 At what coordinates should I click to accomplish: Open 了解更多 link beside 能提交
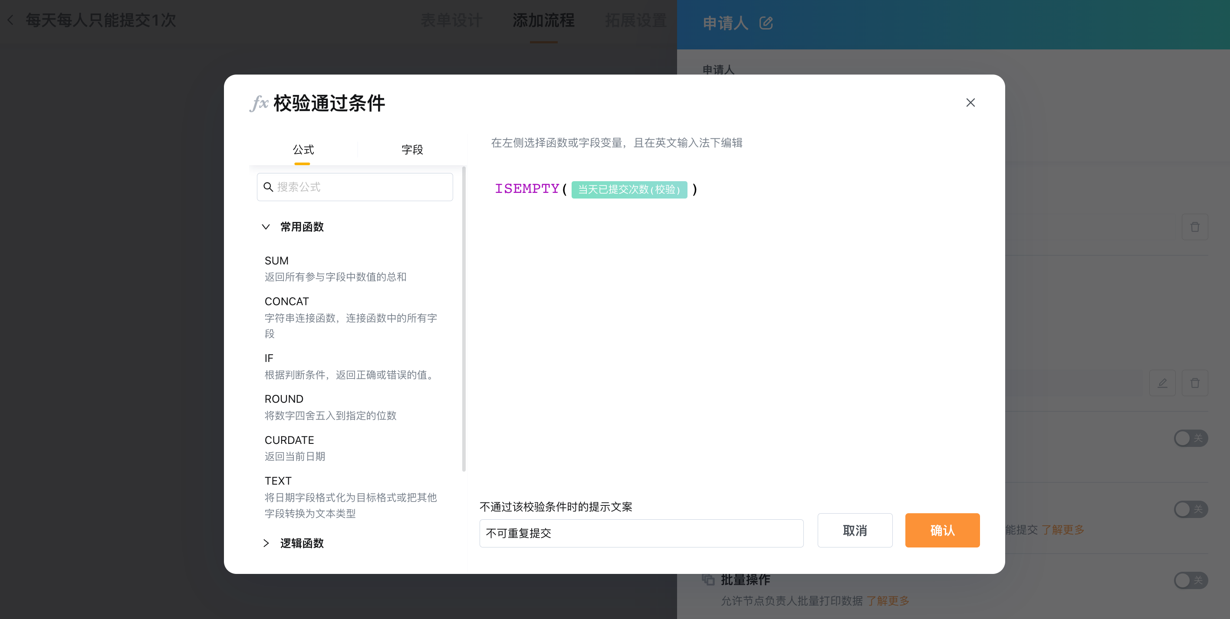pyautogui.click(x=1062, y=530)
